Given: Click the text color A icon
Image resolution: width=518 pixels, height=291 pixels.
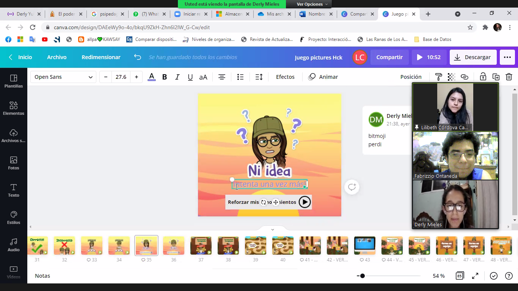Looking at the screenshot, I should [x=152, y=77].
